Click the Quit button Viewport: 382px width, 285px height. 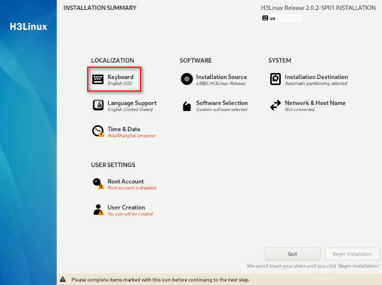(x=292, y=254)
